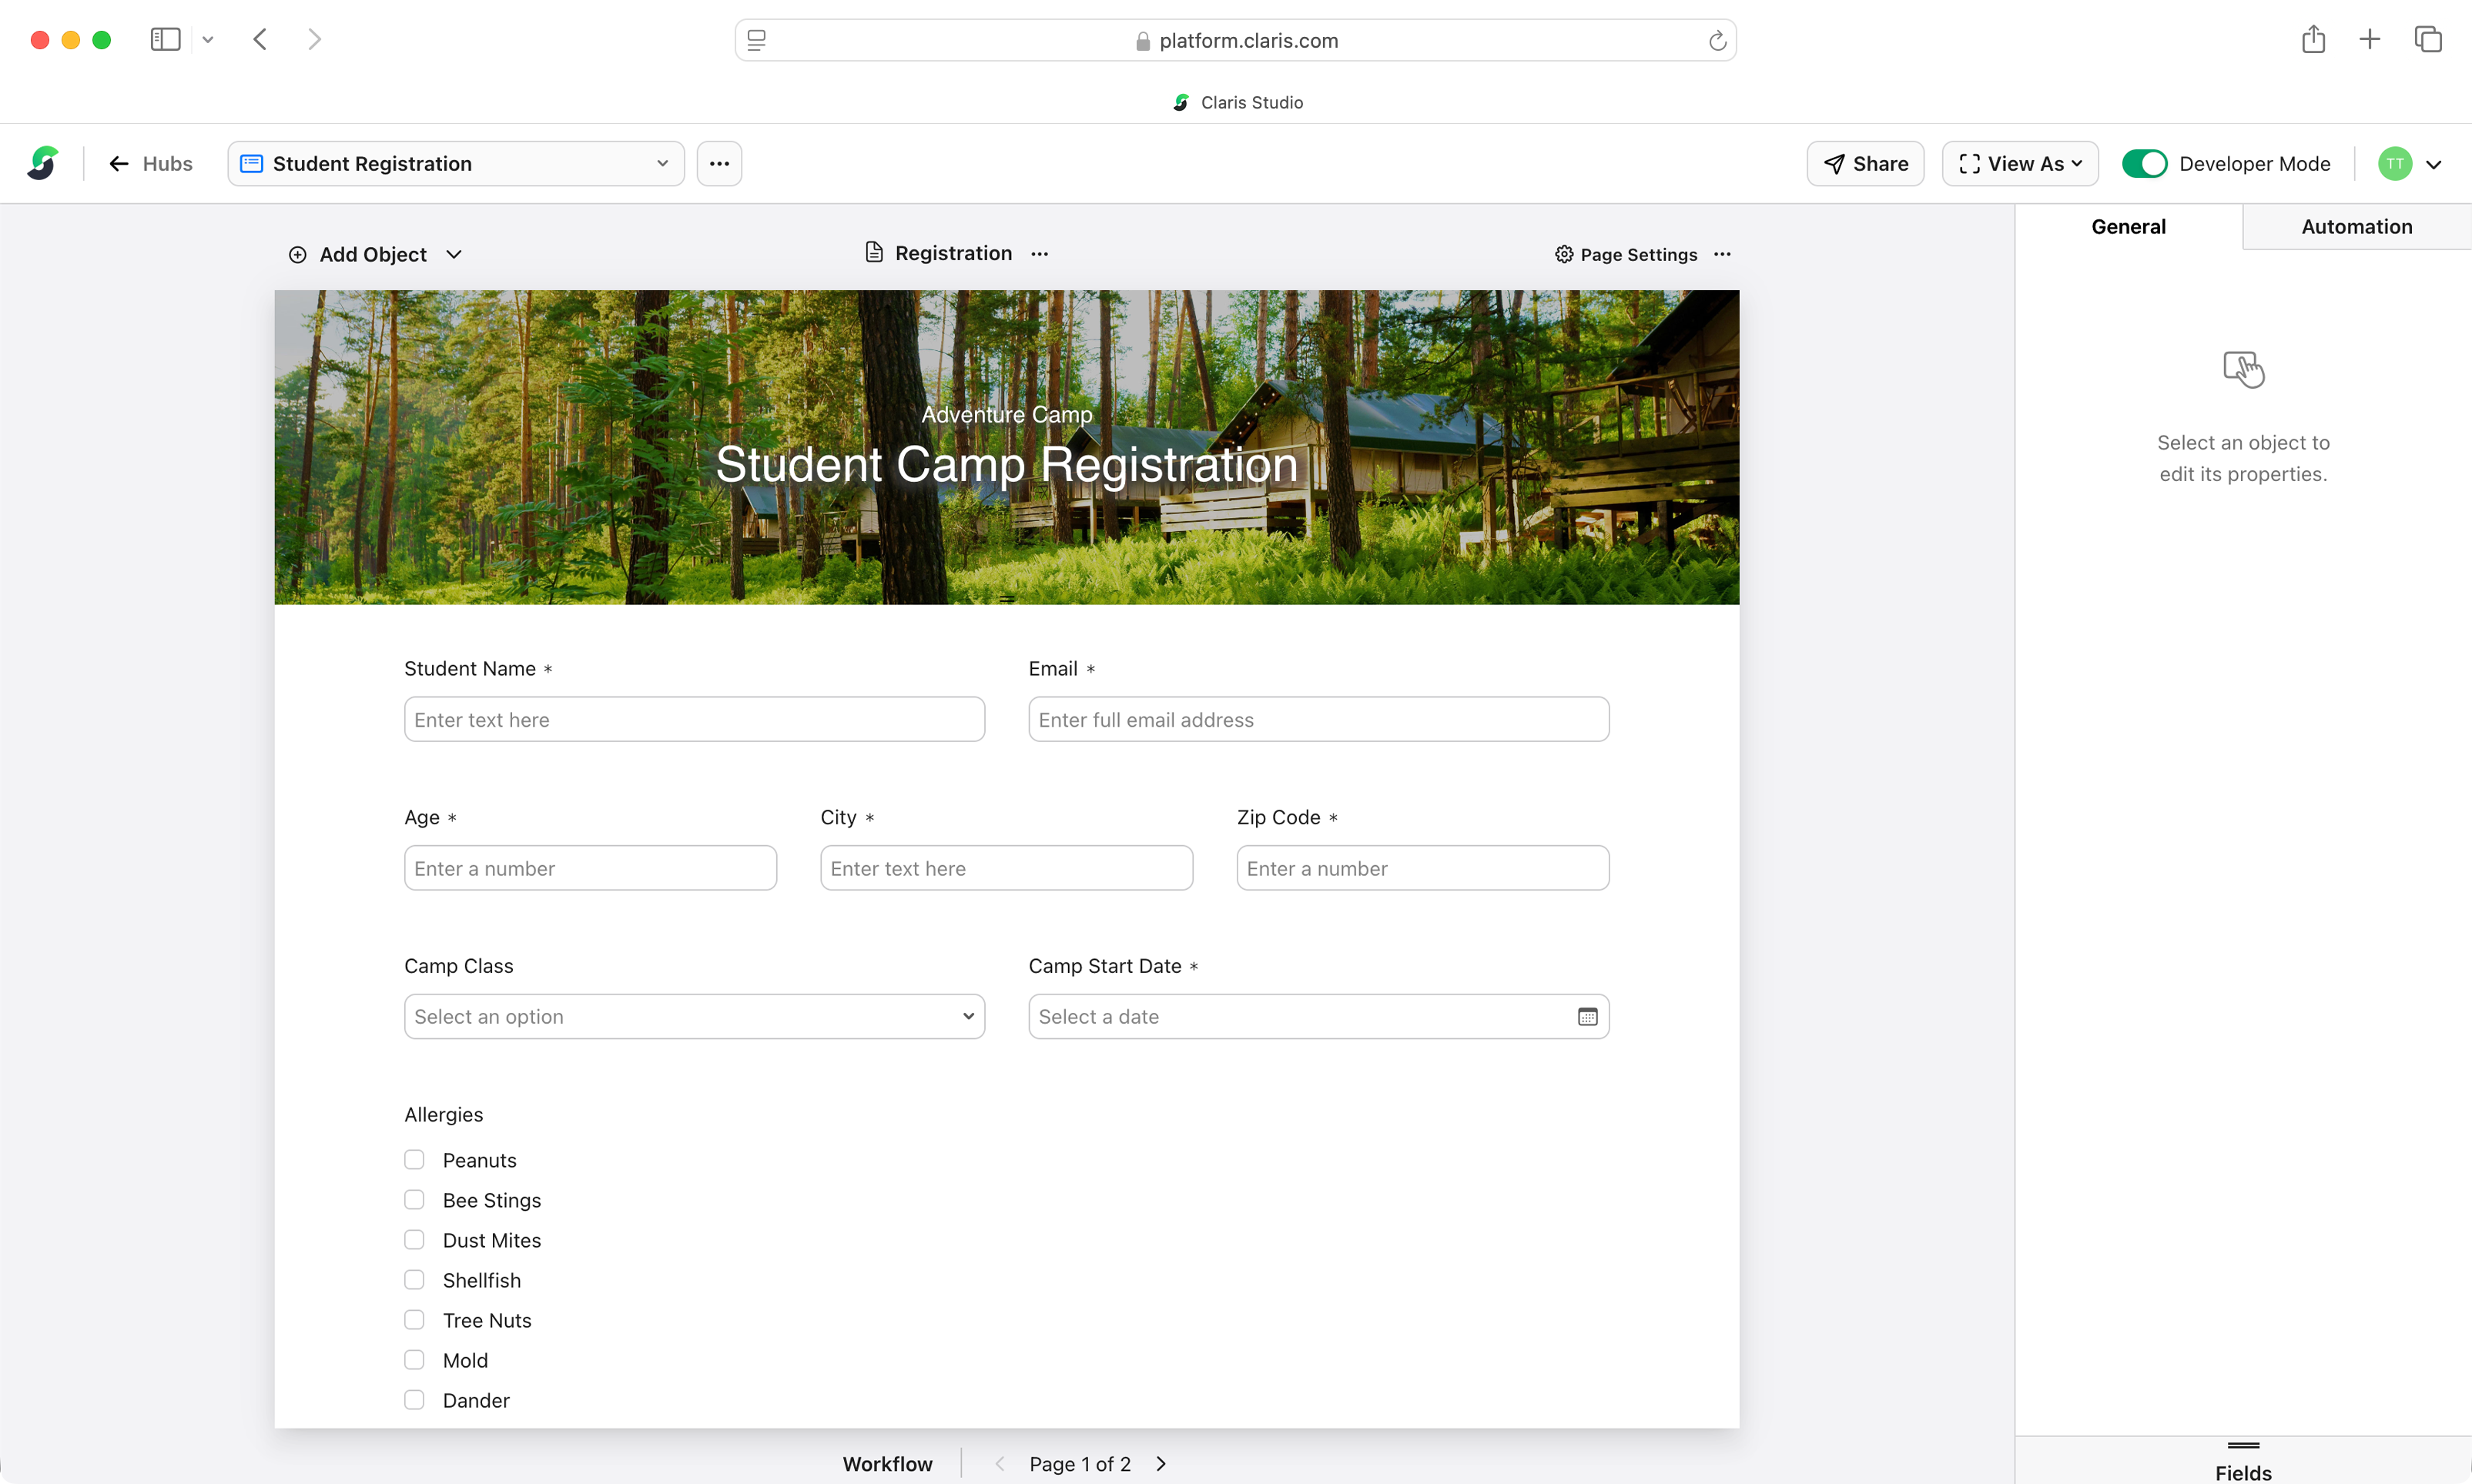Image resolution: width=2472 pixels, height=1484 pixels.
Task: Open the Student Registration view dropdown
Action: [x=456, y=163]
